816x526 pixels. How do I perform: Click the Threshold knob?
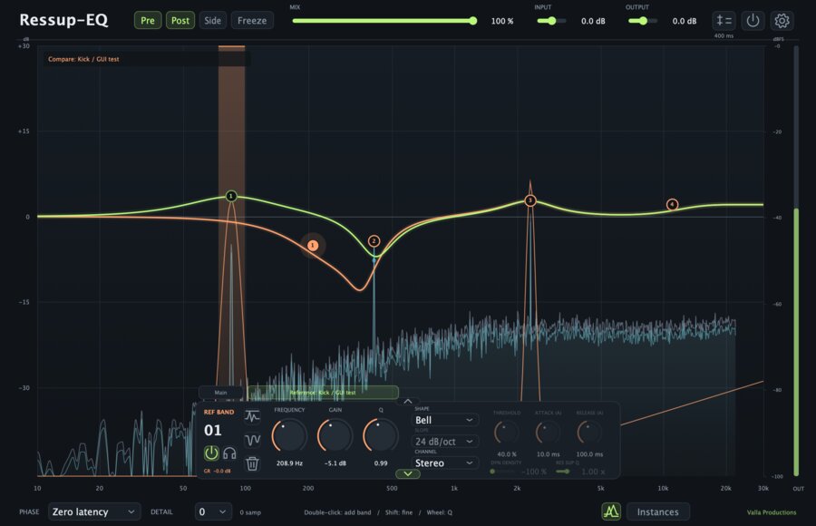coord(506,433)
